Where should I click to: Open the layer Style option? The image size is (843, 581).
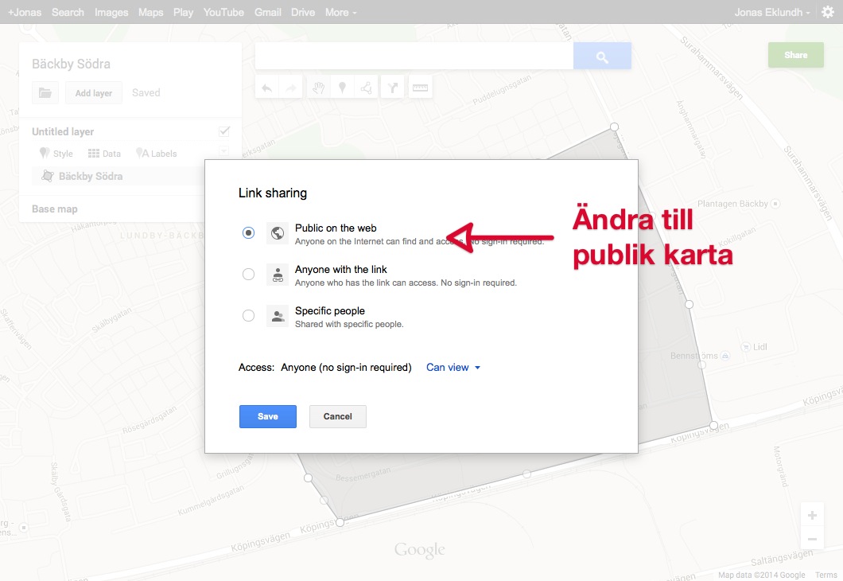[56, 154]
